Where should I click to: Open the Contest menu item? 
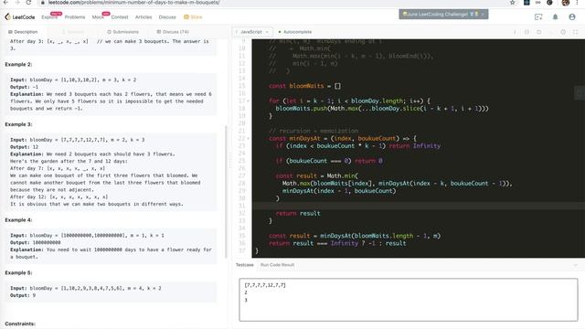pos(120,17)
